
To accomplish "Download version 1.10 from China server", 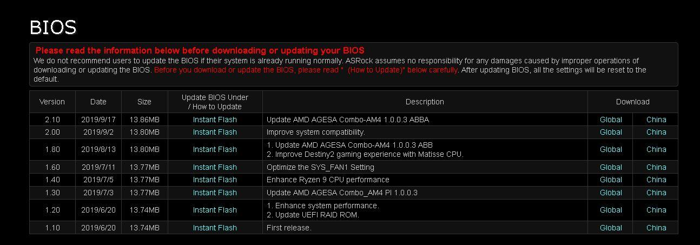I will tap(656, 228).
